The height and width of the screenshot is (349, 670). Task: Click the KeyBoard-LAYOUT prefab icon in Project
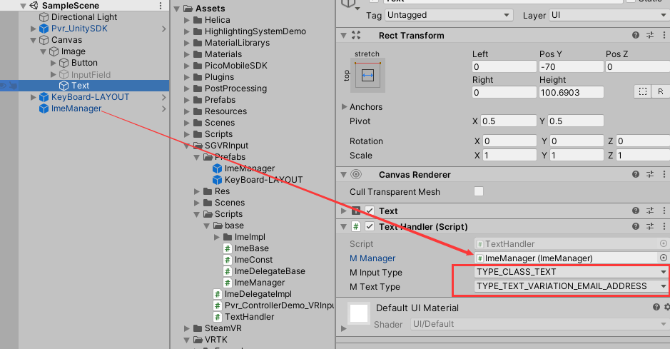point(217,180)
